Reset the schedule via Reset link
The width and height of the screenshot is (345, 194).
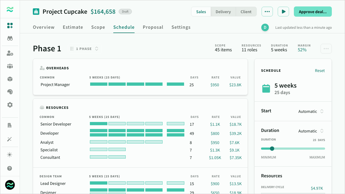point(320,71)
